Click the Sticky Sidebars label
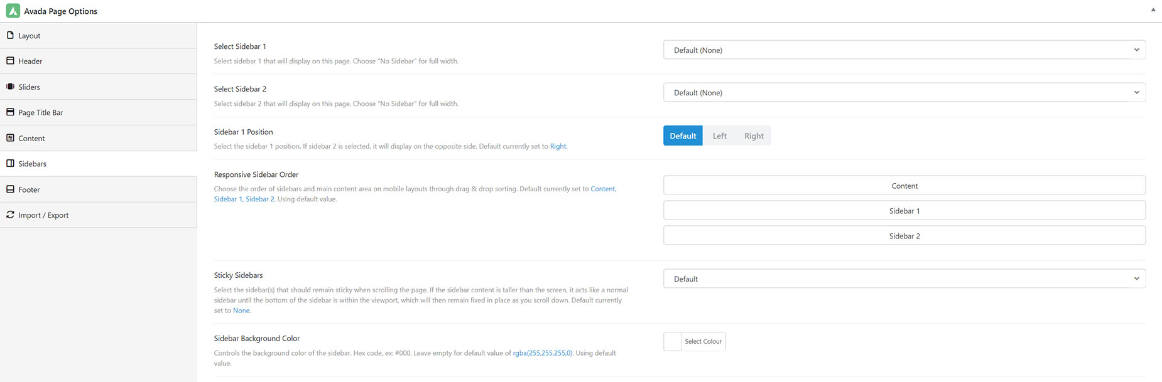 [x=238, y=275]
